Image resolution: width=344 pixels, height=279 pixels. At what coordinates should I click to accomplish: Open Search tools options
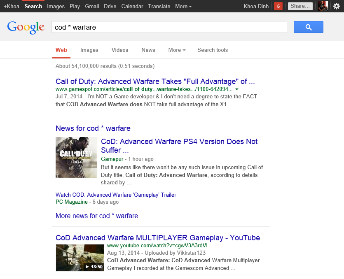[213, 50]
